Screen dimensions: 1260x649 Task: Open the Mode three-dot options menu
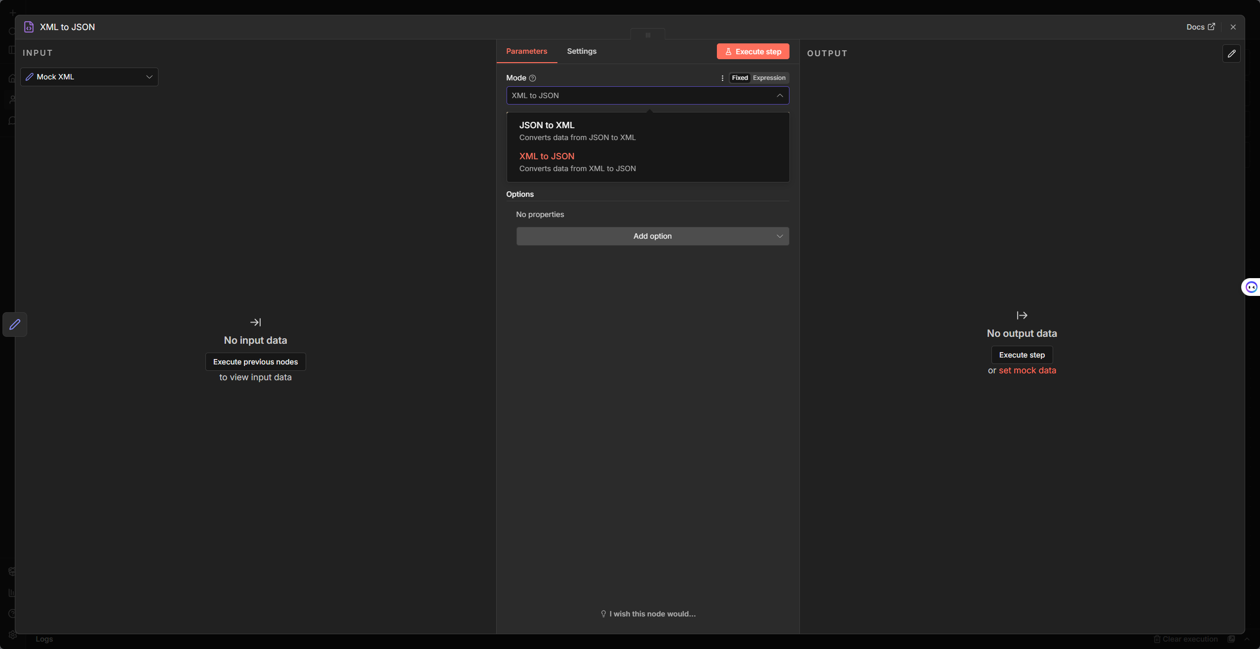tap(722, 78)
